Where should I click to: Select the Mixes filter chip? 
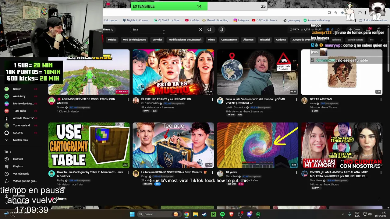(x=211, y=40)
